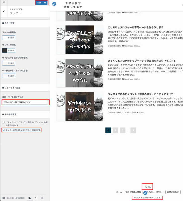Image resolution: width=183 pixels, height=201 pixels.
Task: Click footer menu お問い合わせ
Action: tap(173, 192)
